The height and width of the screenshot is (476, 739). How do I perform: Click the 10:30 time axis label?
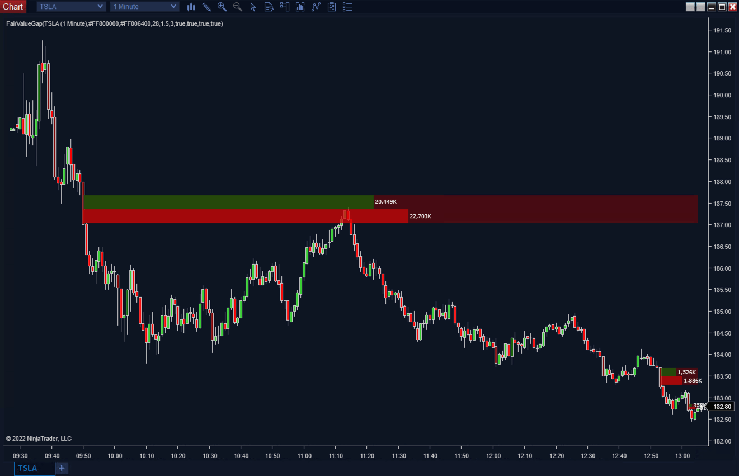210,456
